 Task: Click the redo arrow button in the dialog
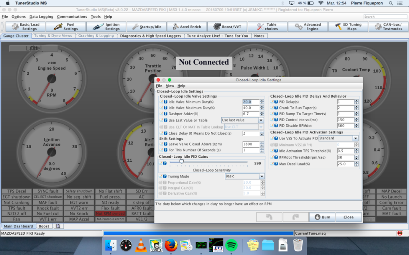296,217
